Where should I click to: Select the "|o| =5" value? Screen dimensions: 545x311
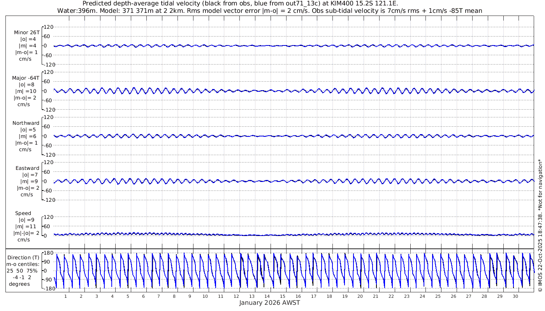click(x=28, y=130)
